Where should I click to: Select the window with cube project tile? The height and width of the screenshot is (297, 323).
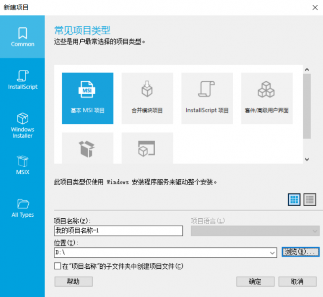pos(147,148)
